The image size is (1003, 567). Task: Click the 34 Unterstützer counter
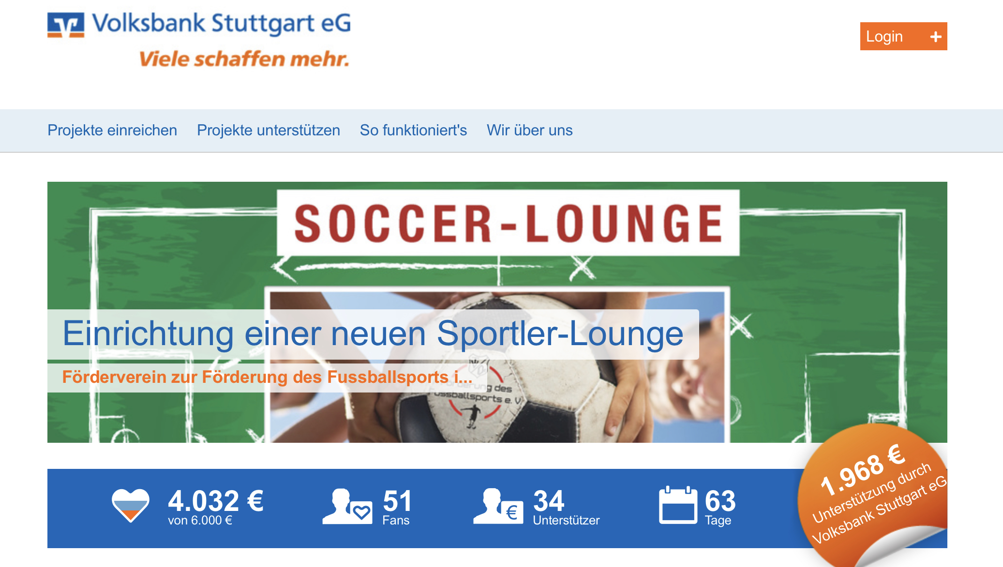[566, 507]
